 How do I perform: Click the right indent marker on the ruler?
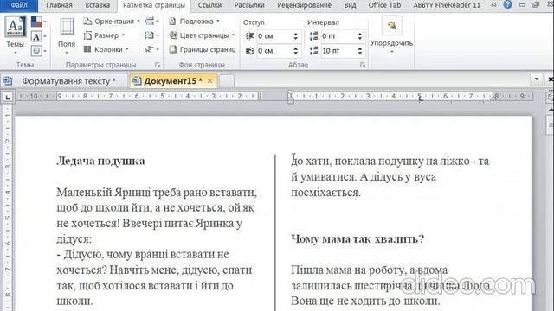pyautogui.click(x=493, y=98)
